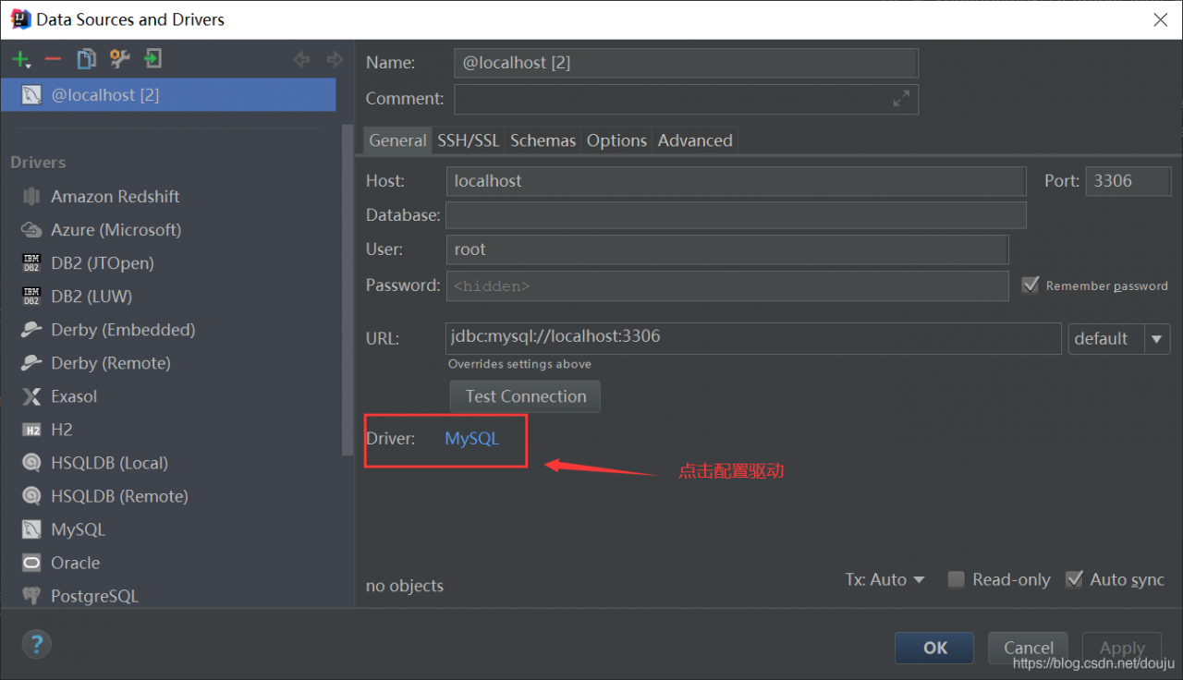
Task: Select the Azure (Microsoft) driver name
Action: point(116,230)
